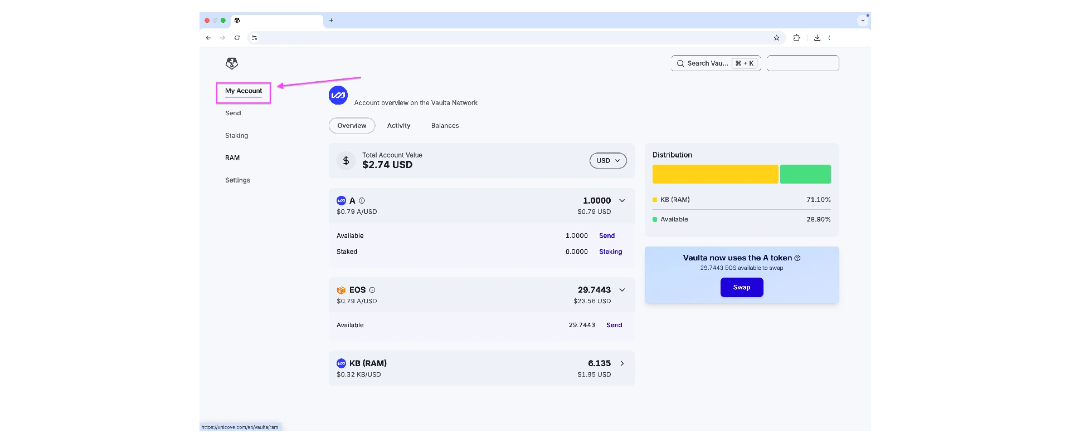The image size is (1070, 444).
Task: Click the yellow RAM distribution bar
Action: (716, 174)
